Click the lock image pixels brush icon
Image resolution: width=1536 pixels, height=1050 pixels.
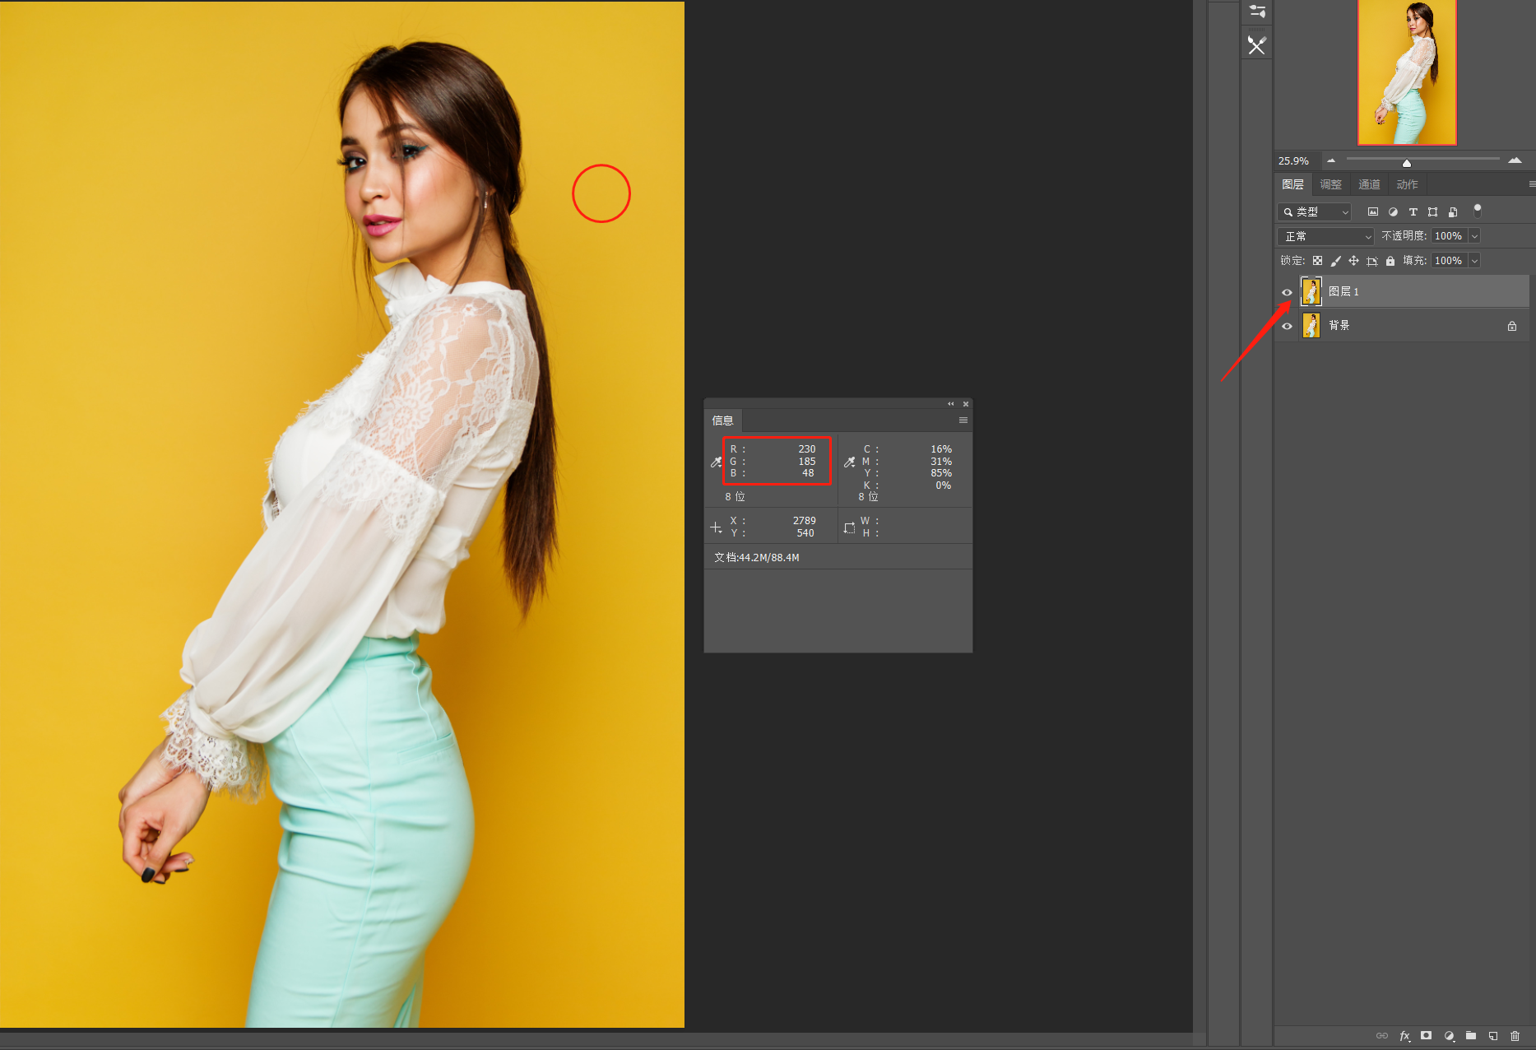point(1335,261)
